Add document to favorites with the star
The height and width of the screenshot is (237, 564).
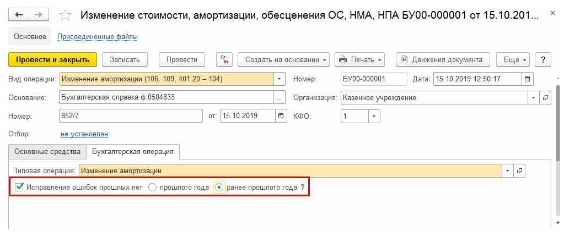point(65,15)
